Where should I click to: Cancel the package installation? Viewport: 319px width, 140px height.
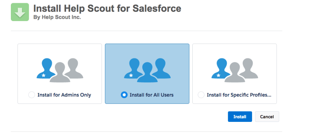(267, 117)
